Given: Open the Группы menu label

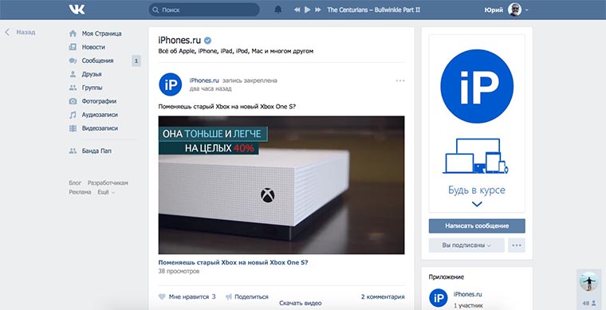Looking at the screenshot, I should click(x=92, y=88).
